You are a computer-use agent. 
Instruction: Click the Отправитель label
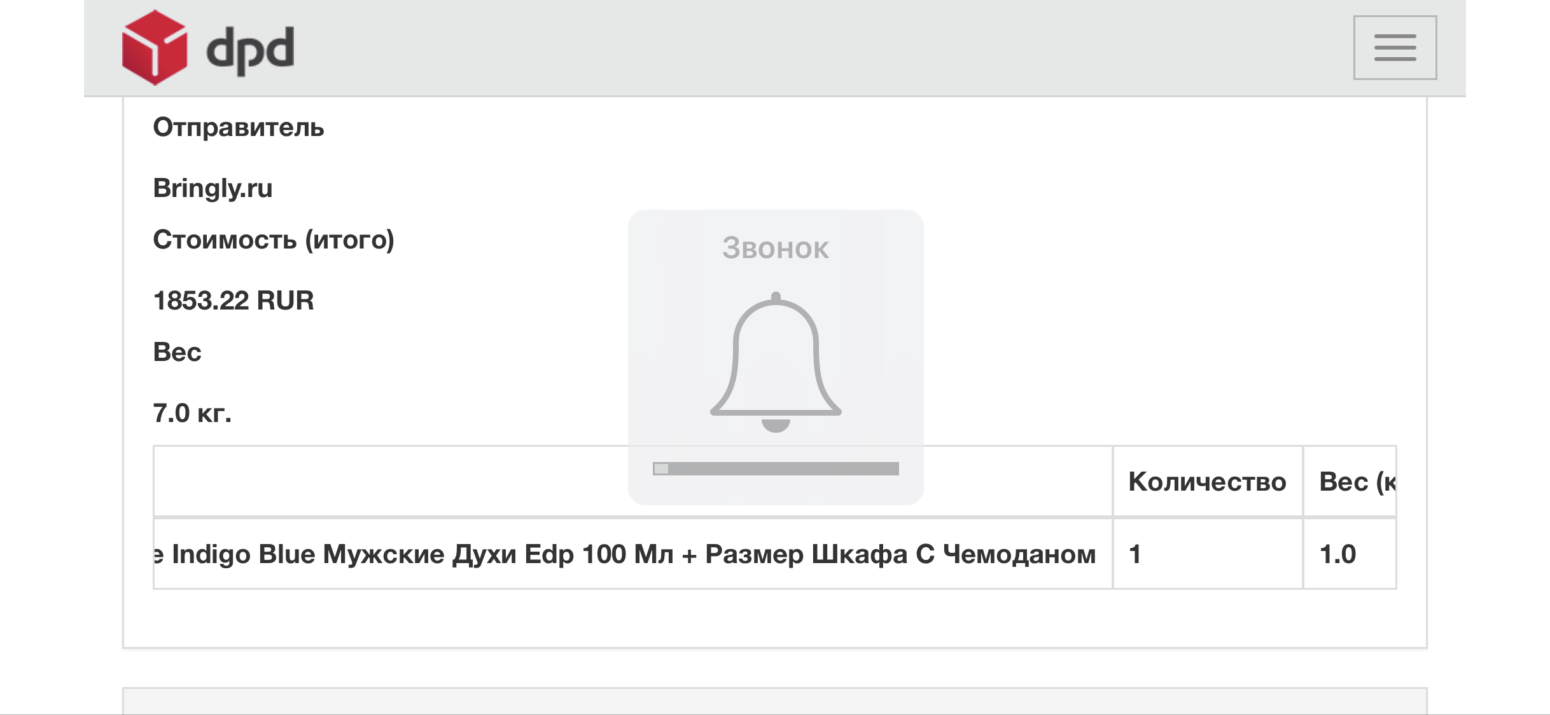point(239,128)
